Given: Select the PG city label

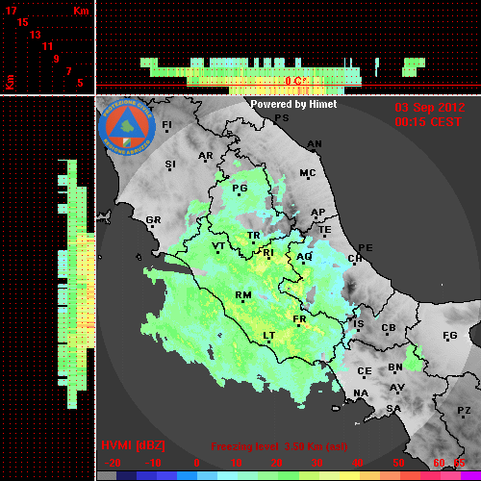Looking at the screenshot, I should click(240, 188).
